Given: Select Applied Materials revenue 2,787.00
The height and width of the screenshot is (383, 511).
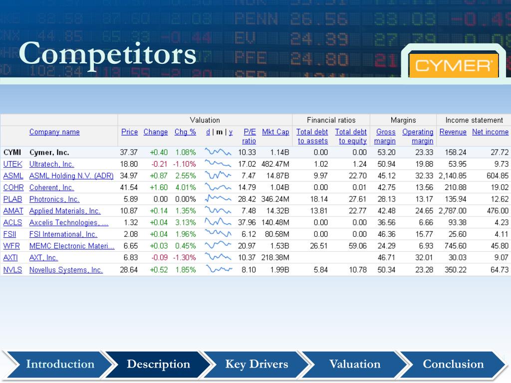Looking at the screenshot, I should tap(453, 211).
